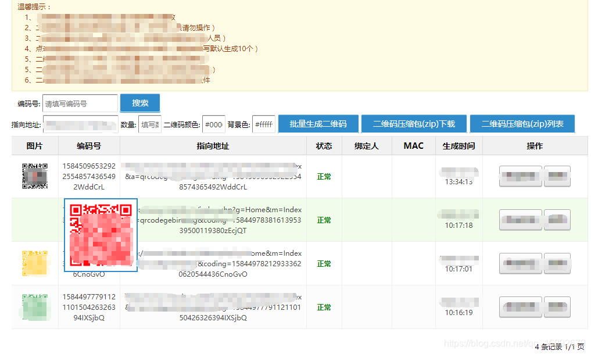Click the 绑定人 column header
This screenshot has width=591, height=354.
coord(366,146)
